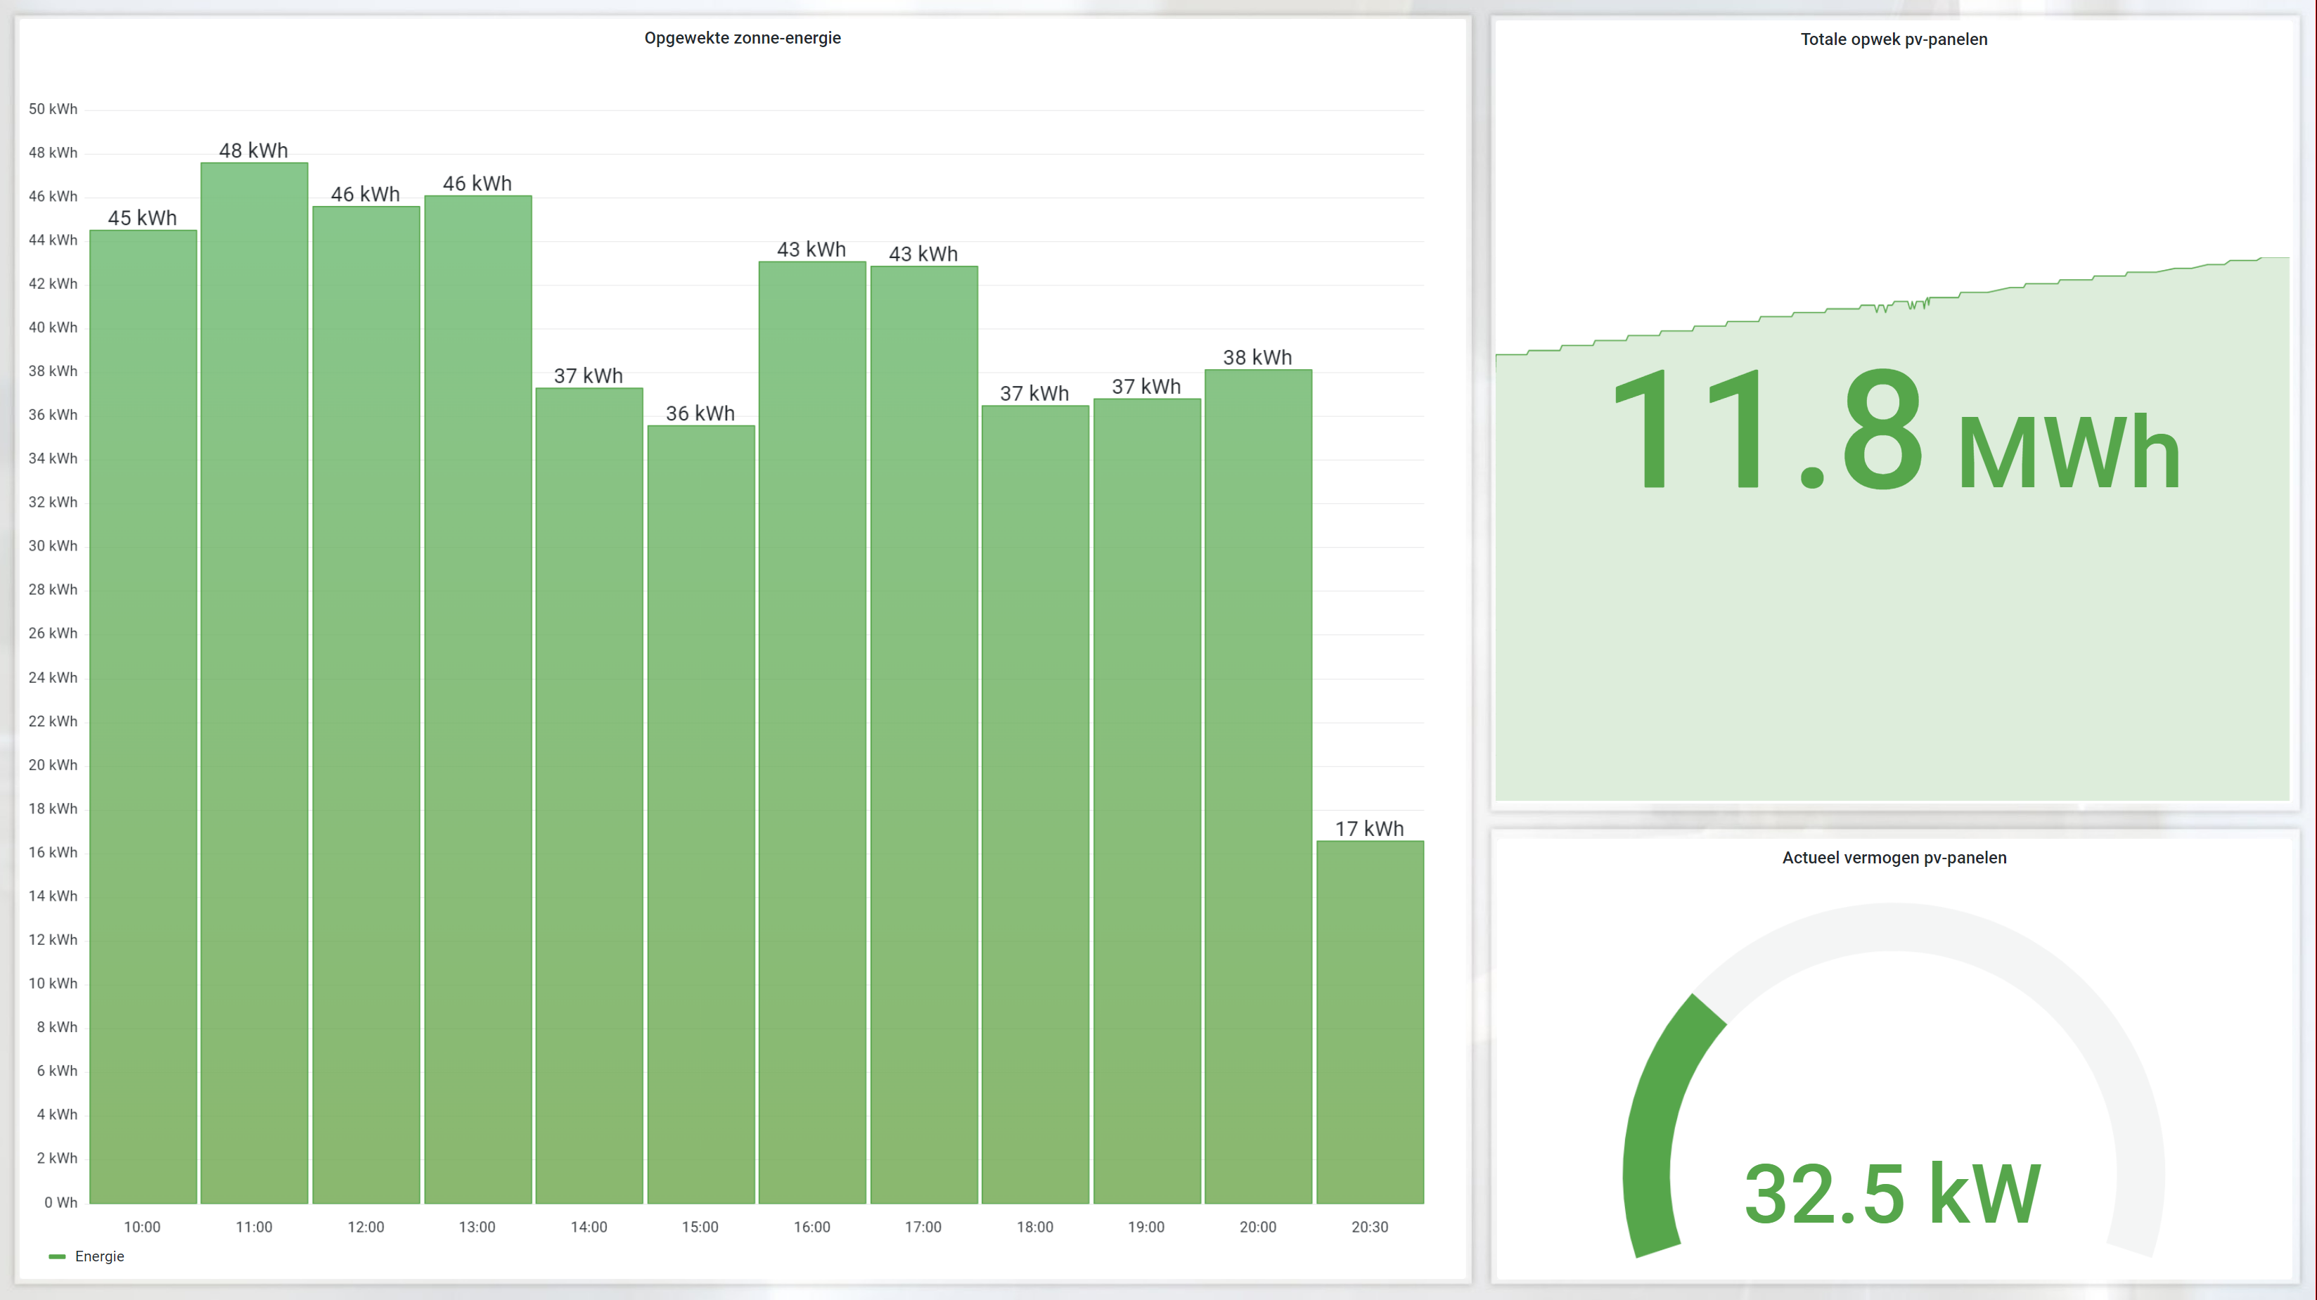Screen dimensions: 2317x1300
Task: Open the Actueel vermogen pv-panelen panel title
Action: click(1894, 858)
